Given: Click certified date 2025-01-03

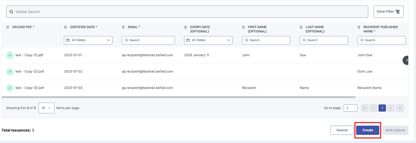Looking at the screenshot, I should click(x=73, y=88).
